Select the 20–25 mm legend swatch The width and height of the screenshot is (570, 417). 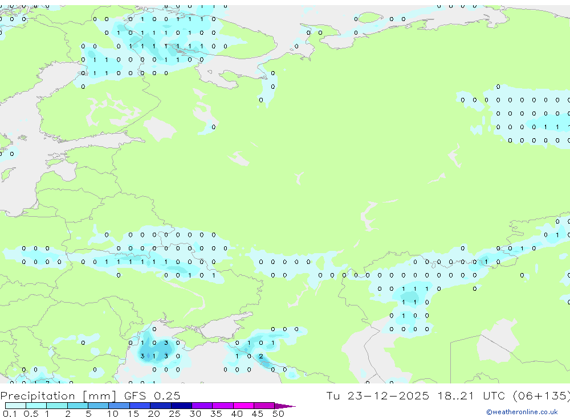click(161, 406)
